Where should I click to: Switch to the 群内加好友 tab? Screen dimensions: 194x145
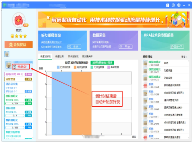73,56
